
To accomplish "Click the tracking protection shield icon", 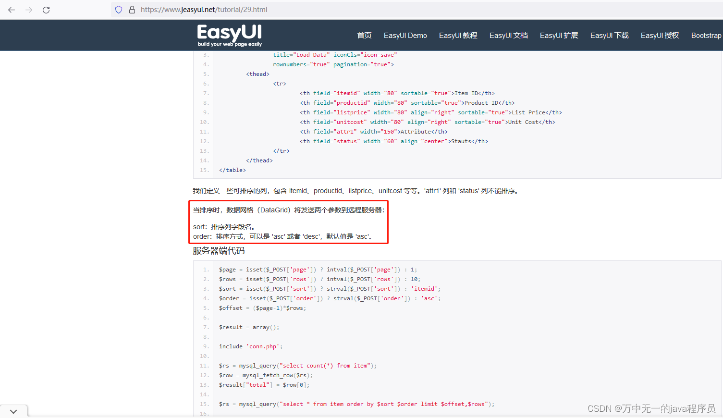I will pos(118,10).
